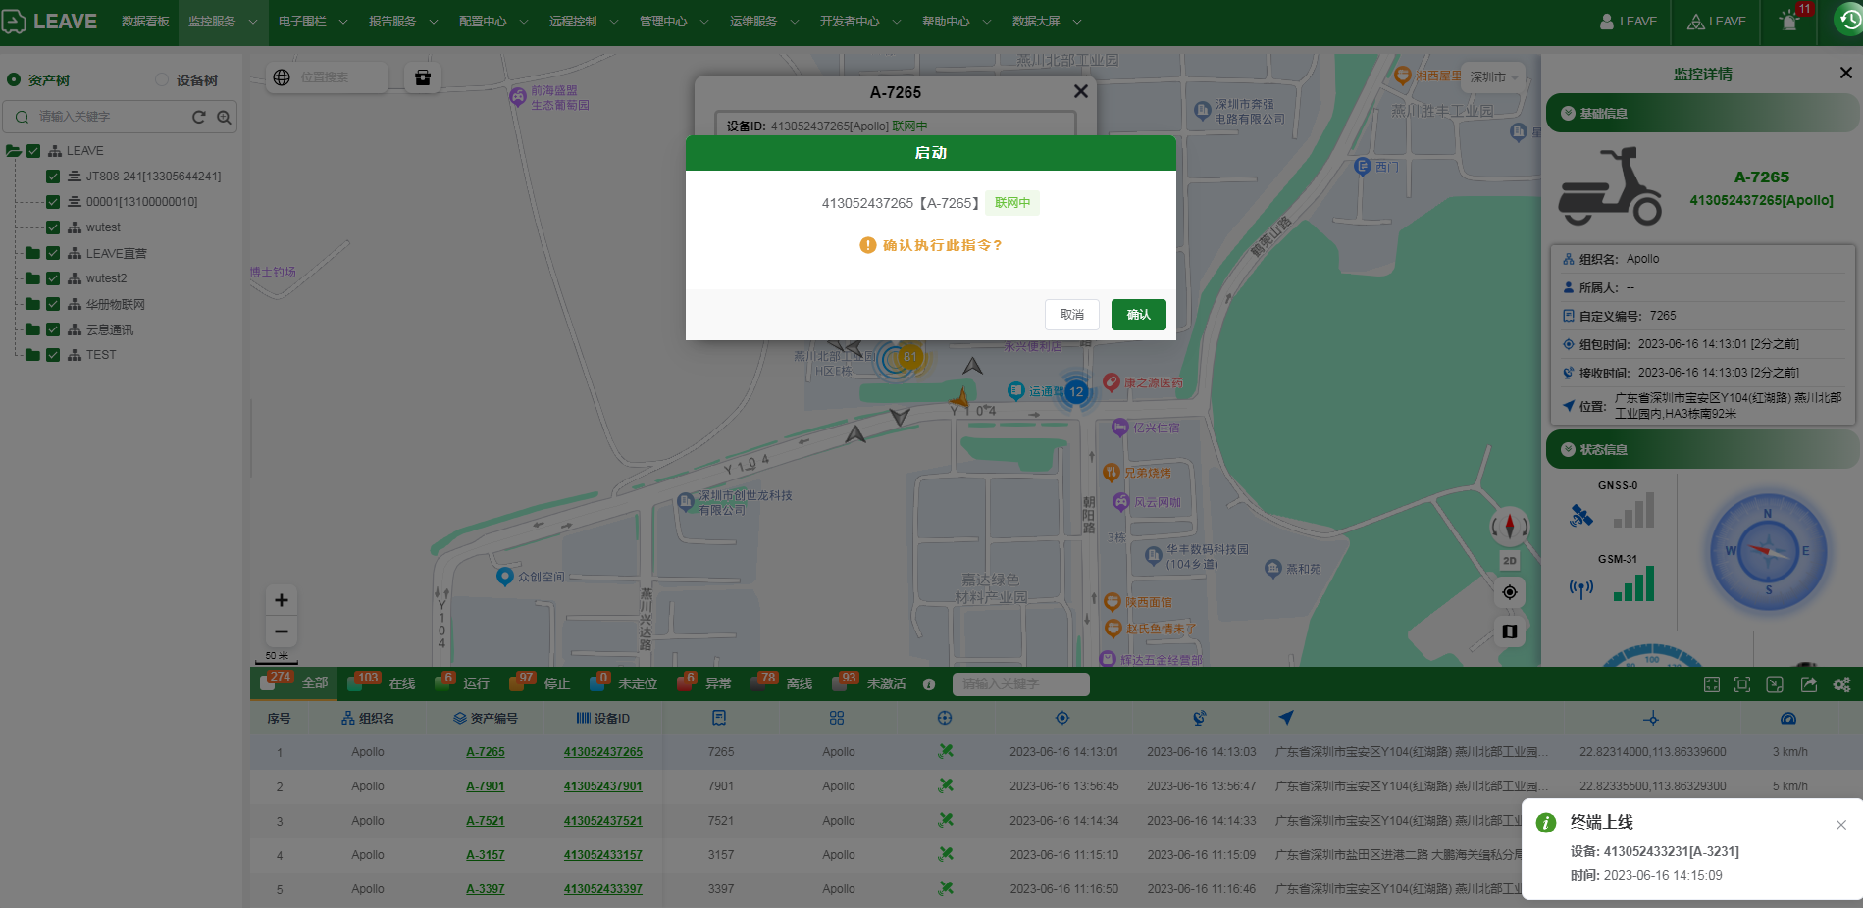This screenshot has width=1863, height=908.
Task: Cancel the command with 取消 button
Action: coord(1071,315)
